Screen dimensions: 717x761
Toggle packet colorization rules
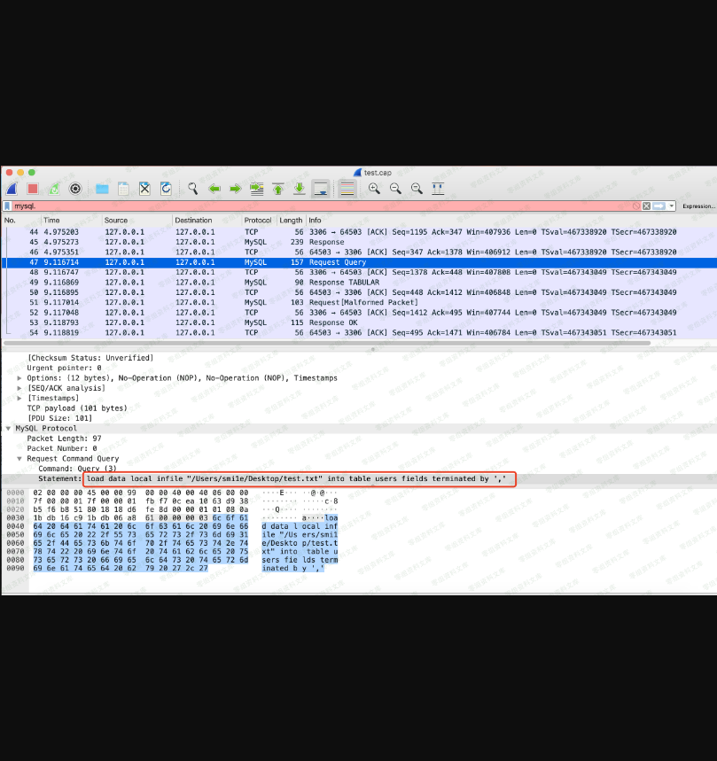[347, 189]
